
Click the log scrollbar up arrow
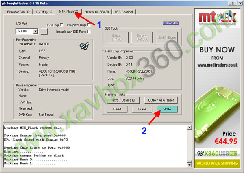coord(189,128)
